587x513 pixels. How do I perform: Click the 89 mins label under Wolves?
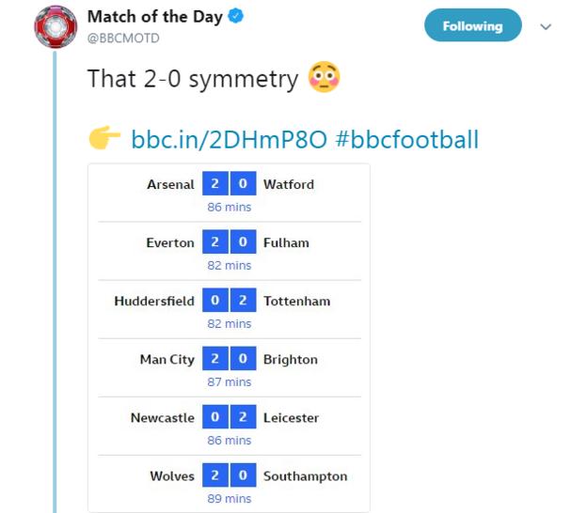point(230,499)
